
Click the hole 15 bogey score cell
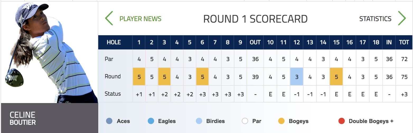click(336, 76)
